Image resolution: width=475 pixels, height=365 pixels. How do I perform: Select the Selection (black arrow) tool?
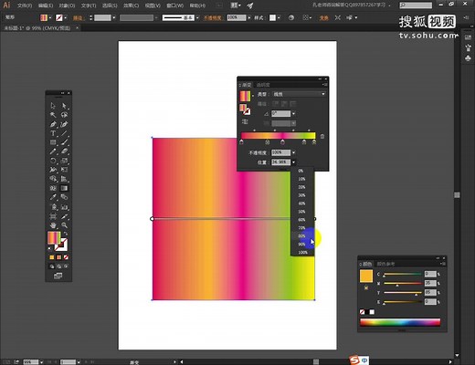(x=53, y=106)
